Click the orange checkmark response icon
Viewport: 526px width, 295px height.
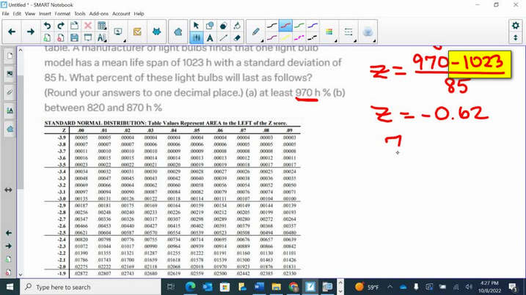137,31
